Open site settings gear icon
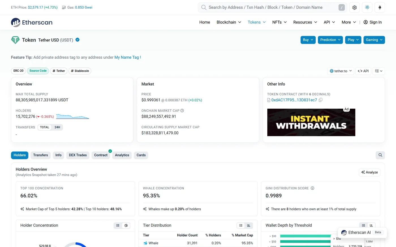Image resolution: width=396 pixels, height=247 pixels. pyautogui.click(x=354, y=8)
